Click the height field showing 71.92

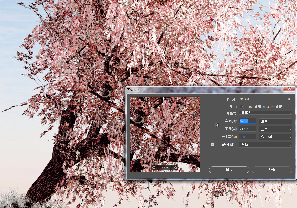tap(247, 129)
